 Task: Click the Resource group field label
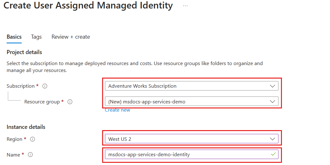[x=42, y=102]
